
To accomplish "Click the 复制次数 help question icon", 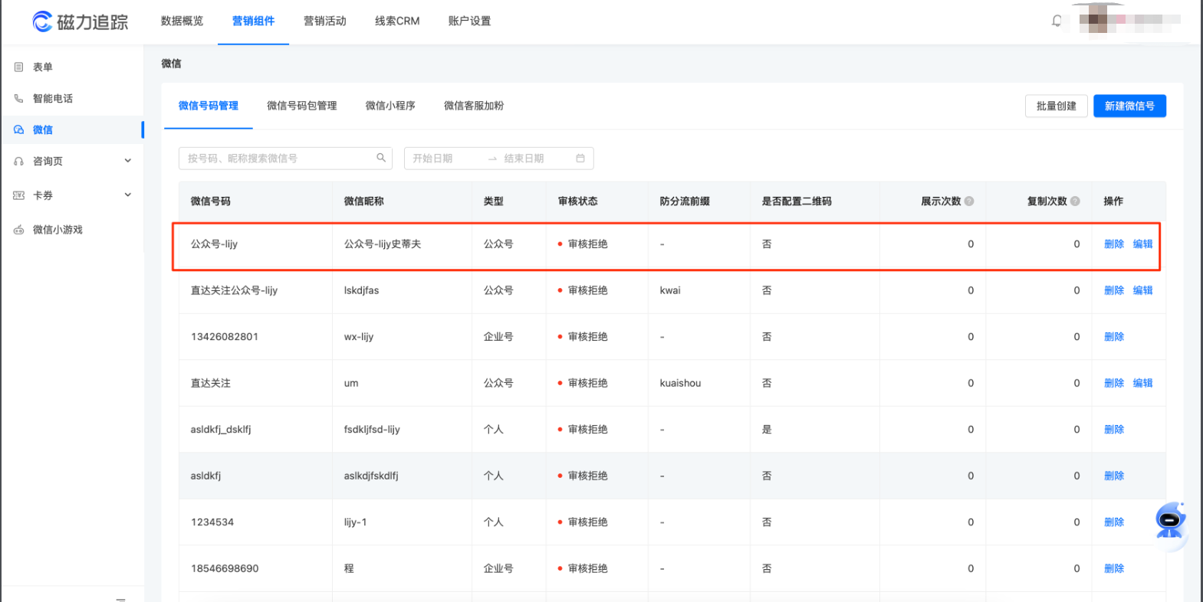I will (1075, 201).
